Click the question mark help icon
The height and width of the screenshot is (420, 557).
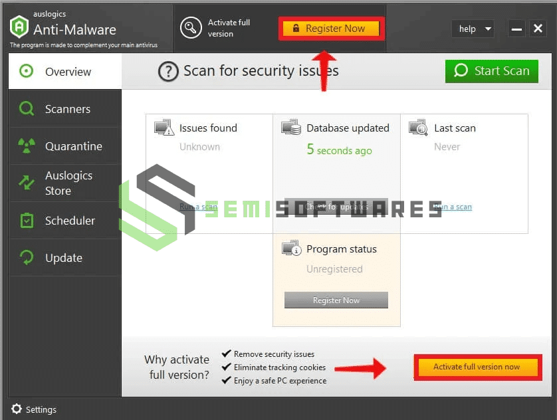(x=168, y=71)
